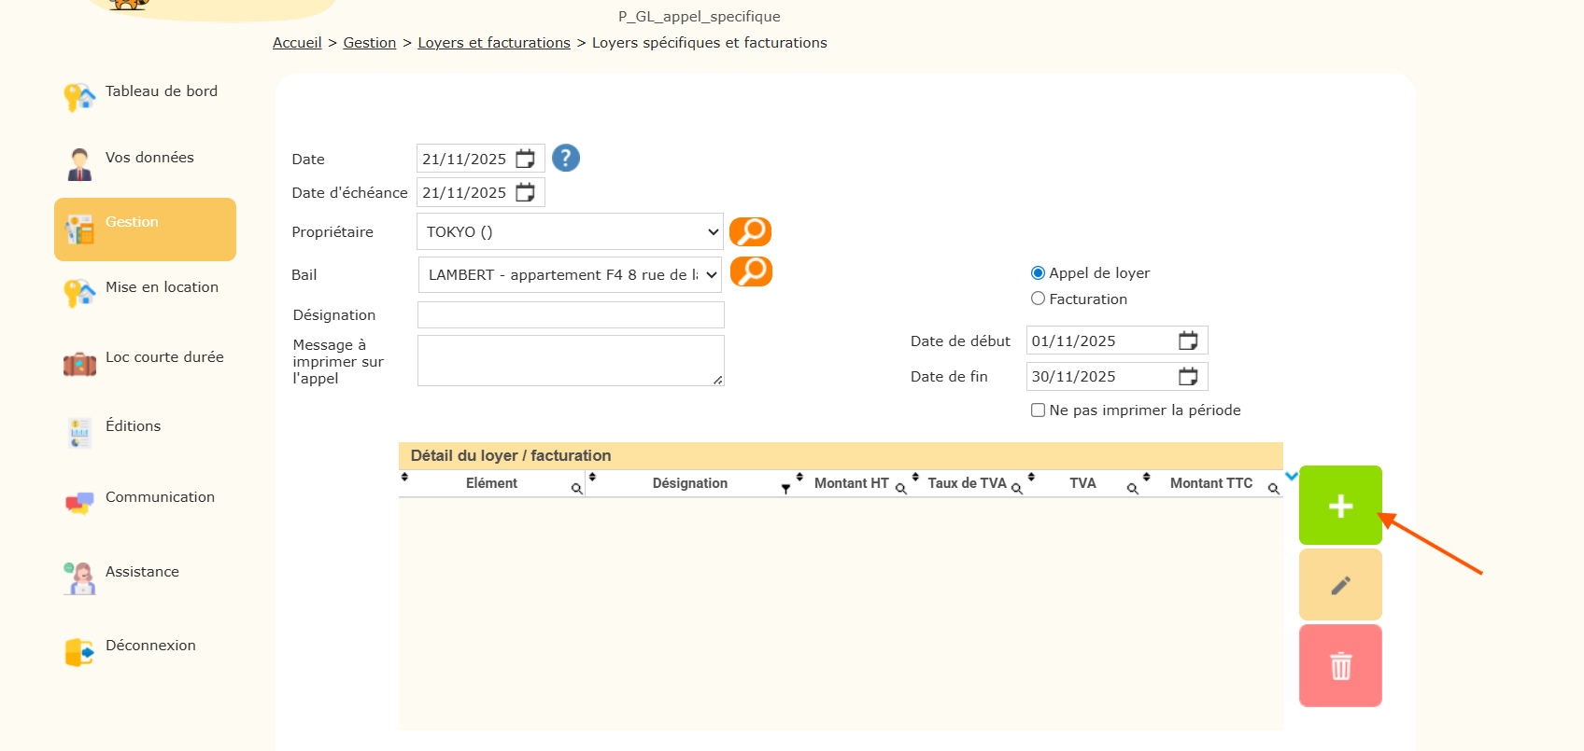Click the red trash delete button
1584x751 pixels.
pyautogui.click(x=1339, y=666)
